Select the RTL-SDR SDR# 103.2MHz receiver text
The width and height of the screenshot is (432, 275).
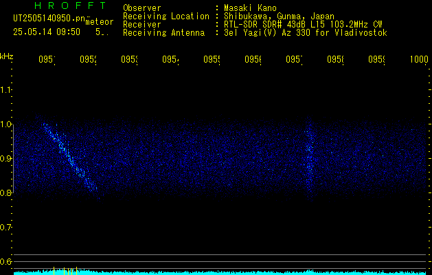[x=303, y=25]
